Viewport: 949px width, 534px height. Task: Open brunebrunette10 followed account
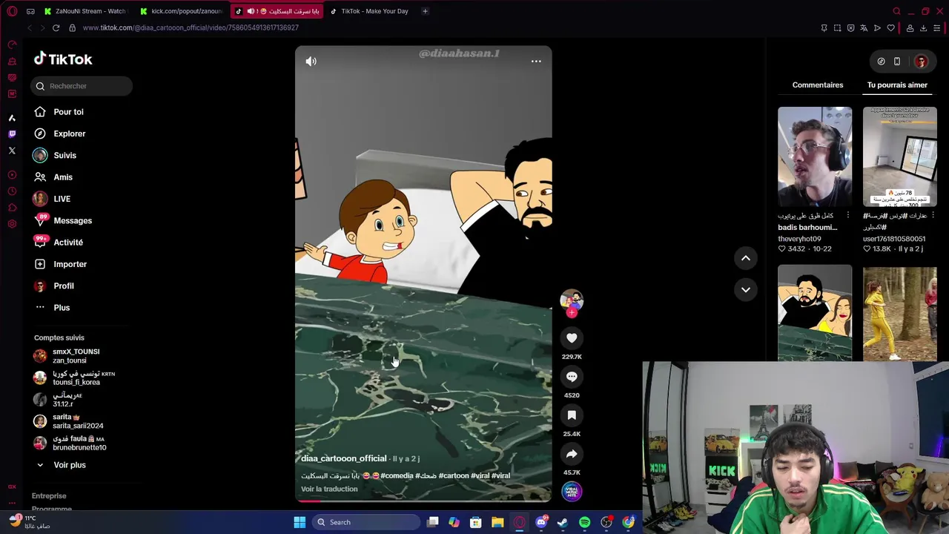(70, 443)
